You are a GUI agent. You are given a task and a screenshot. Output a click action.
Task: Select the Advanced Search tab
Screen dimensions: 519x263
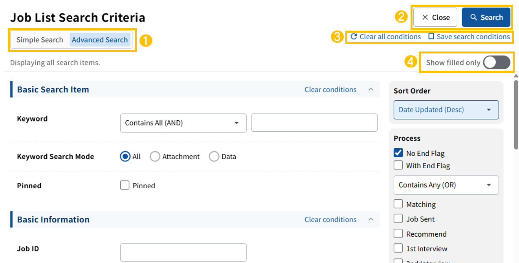coord(100,40)
